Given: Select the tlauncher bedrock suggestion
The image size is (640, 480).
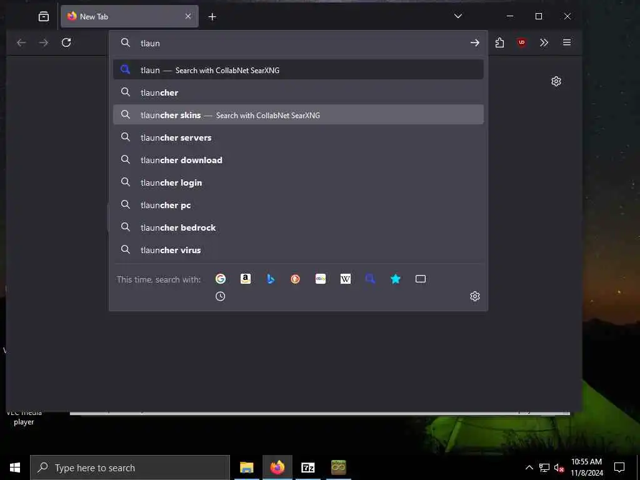Looking at the screenshot, I should (298, 227).
